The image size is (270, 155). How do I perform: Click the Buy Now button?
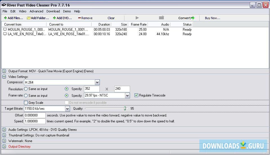click(x=213, y=18)
